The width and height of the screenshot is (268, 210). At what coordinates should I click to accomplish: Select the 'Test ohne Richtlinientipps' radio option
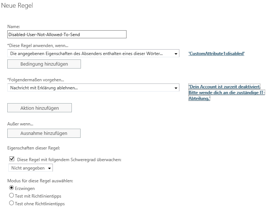(x=11, y=203)
